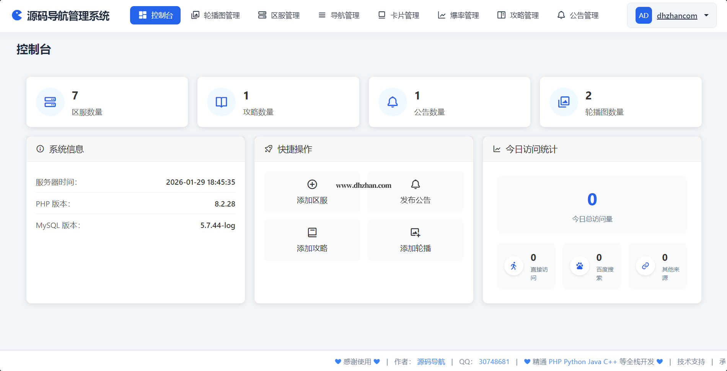Image resolution: width=727 pixels, height=371 pixels.
Task: Click the 添加攻略 quick action button
Action: [x=312, y=240]
